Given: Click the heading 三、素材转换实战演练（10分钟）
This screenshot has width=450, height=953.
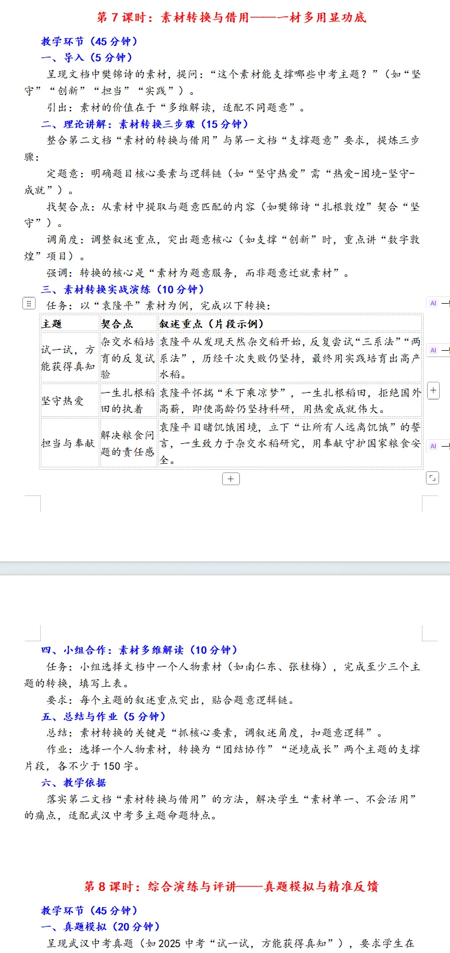Looking at the screenshot, I should (x=123, y=289).
